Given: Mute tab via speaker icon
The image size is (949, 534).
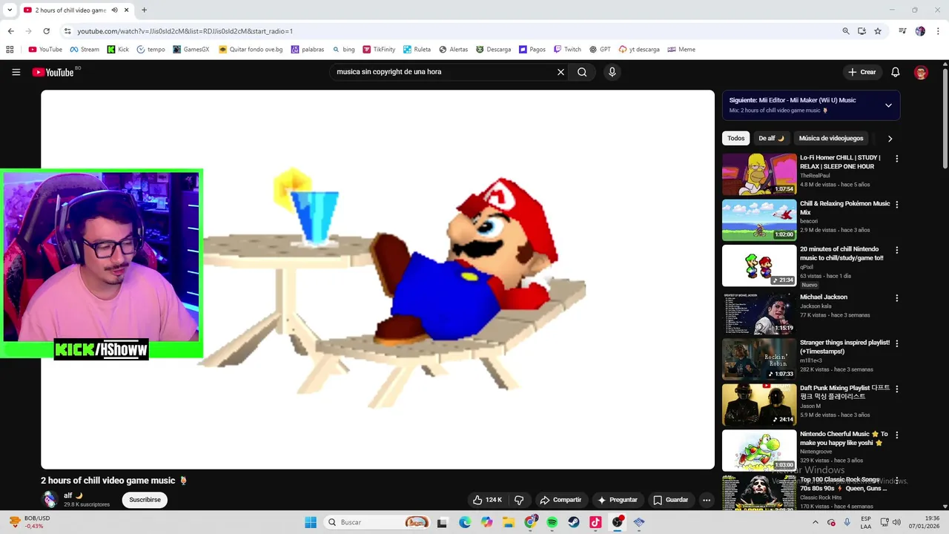Looking at the screenshot, I should pos(114,10).
